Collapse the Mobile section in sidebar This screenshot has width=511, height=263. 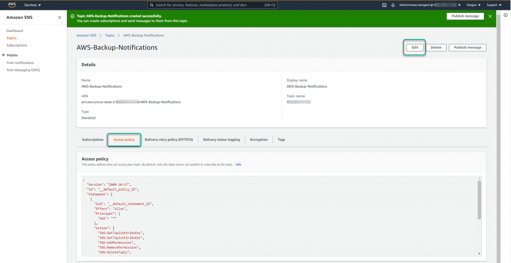3,55
